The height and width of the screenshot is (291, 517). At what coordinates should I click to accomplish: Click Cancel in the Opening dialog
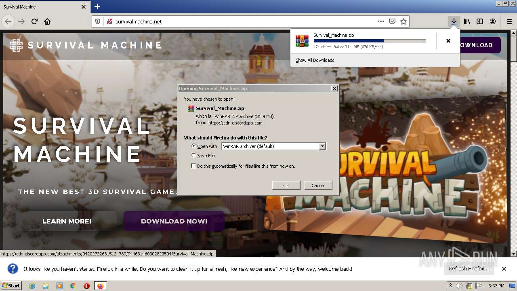click(318, 186)
